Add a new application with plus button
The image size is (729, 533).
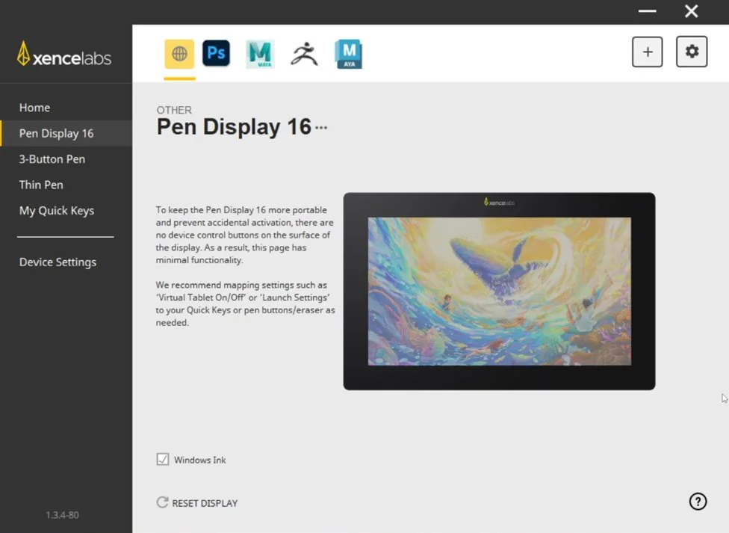point(647,52)
